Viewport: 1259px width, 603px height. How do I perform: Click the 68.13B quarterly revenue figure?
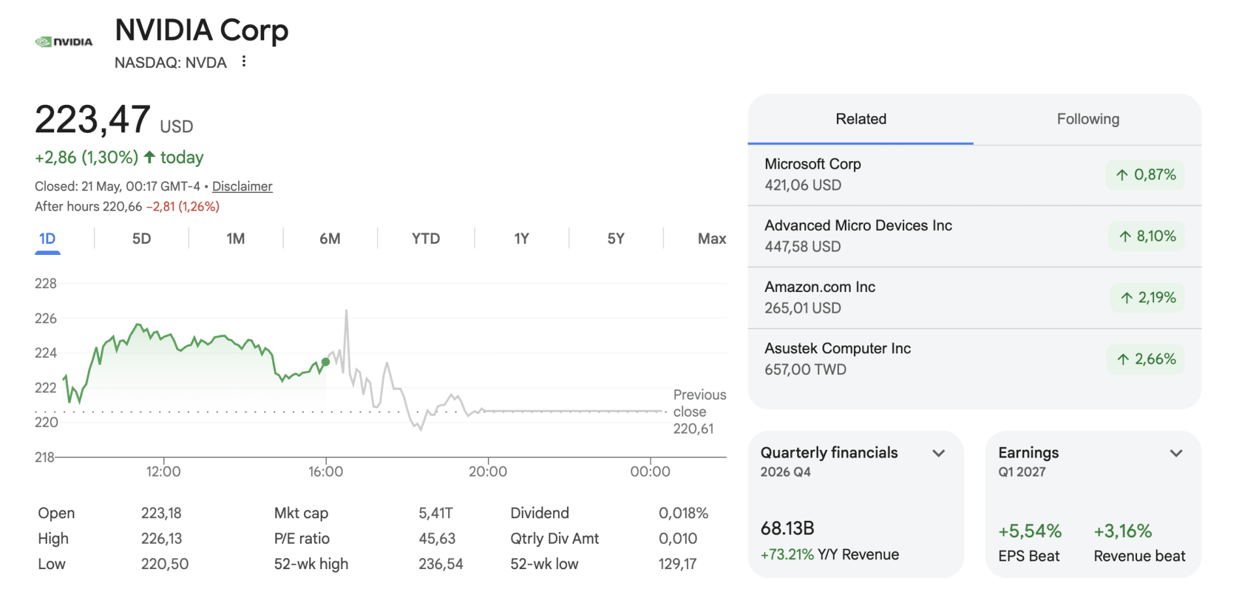coord(787,528)
